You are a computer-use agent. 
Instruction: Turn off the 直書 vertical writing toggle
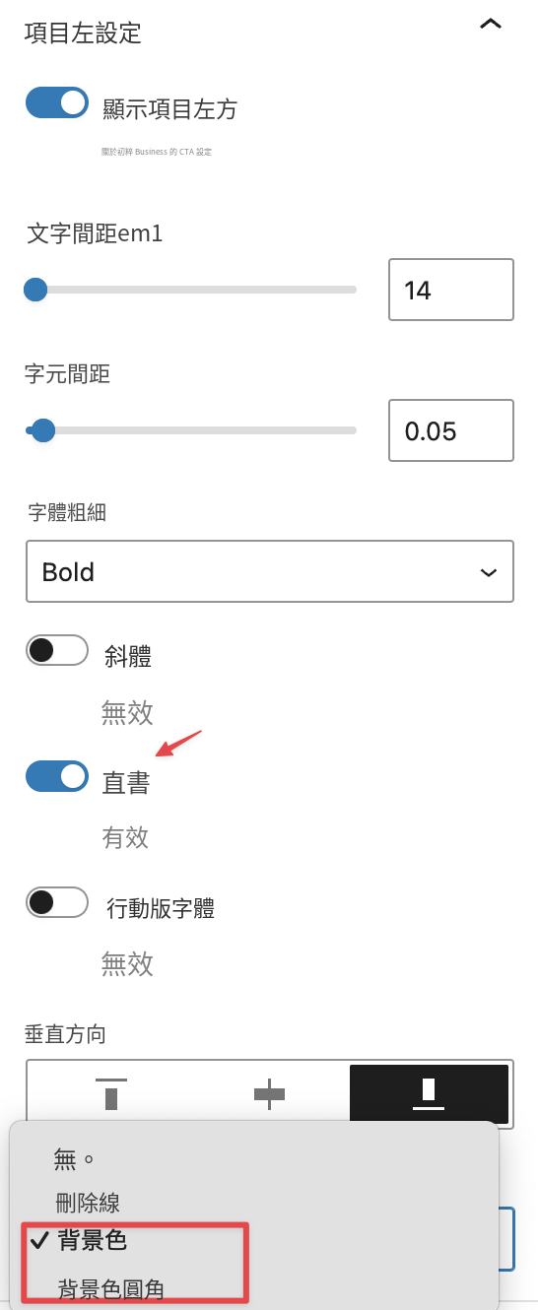click(57, 776)
